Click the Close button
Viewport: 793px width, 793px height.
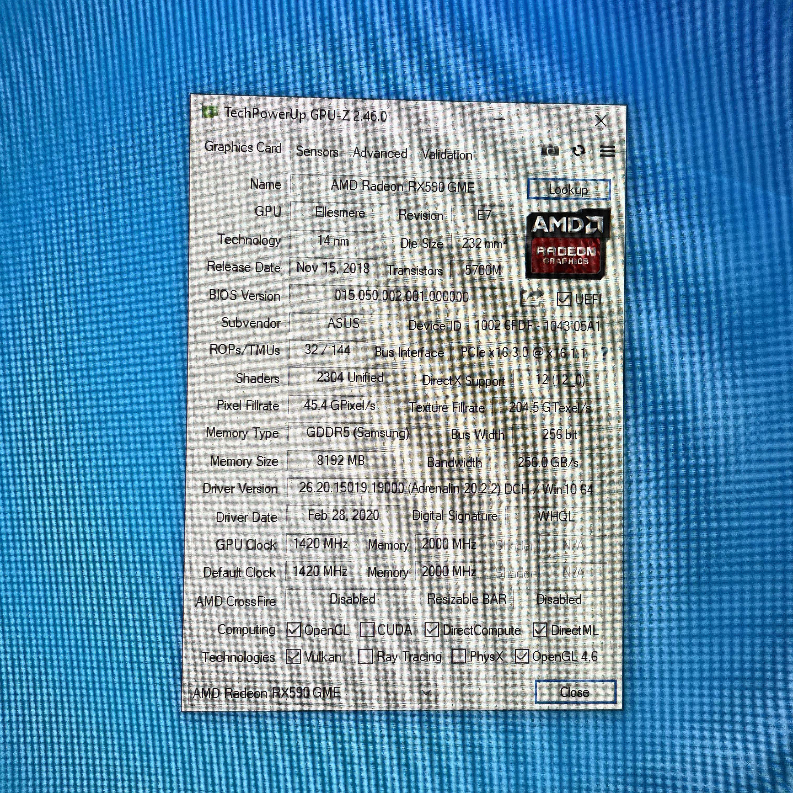tap(575, 692)
